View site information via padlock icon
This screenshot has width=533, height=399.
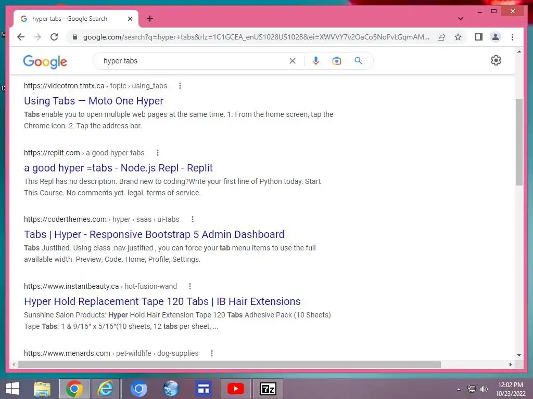coord(75,37)
